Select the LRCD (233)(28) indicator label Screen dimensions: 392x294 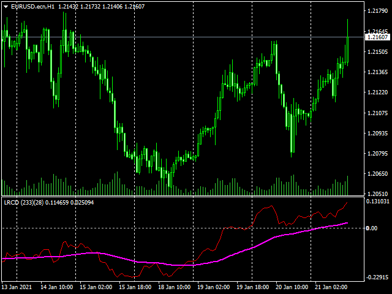coord(24,203)
